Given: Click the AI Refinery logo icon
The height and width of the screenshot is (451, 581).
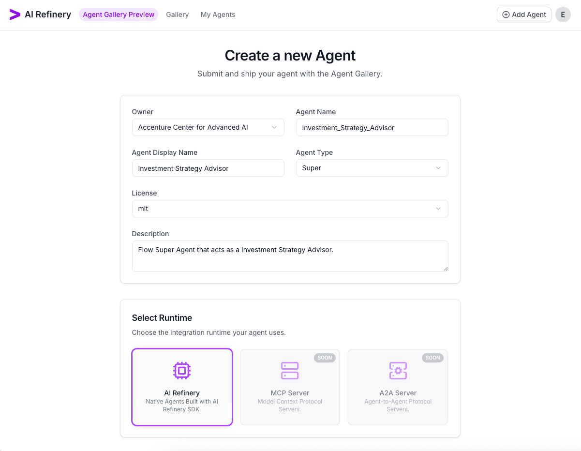Looking at the screenshot, I should (x=14, y=14).
